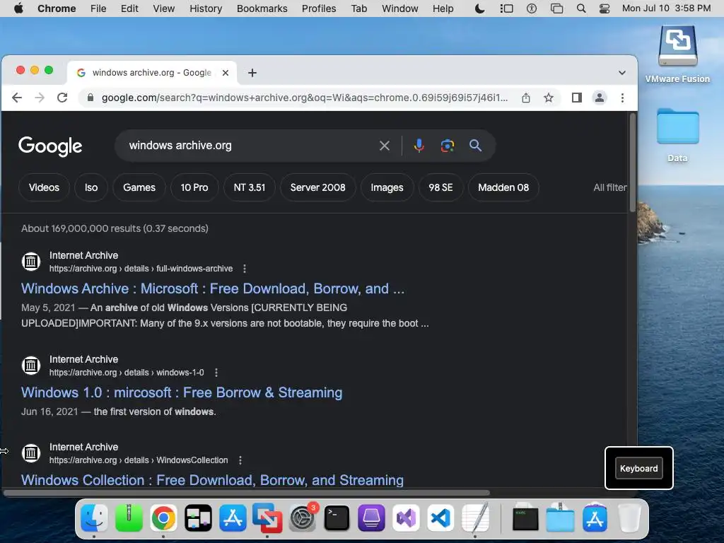Click the Keyboard button overlay
Screen dimensions: 724x543
tap(638, 468)
